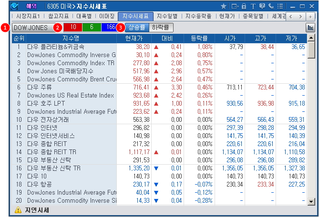This screenshot has height=217, width=319.
Task: Click the 시가 column header
Action: [230, 38]
